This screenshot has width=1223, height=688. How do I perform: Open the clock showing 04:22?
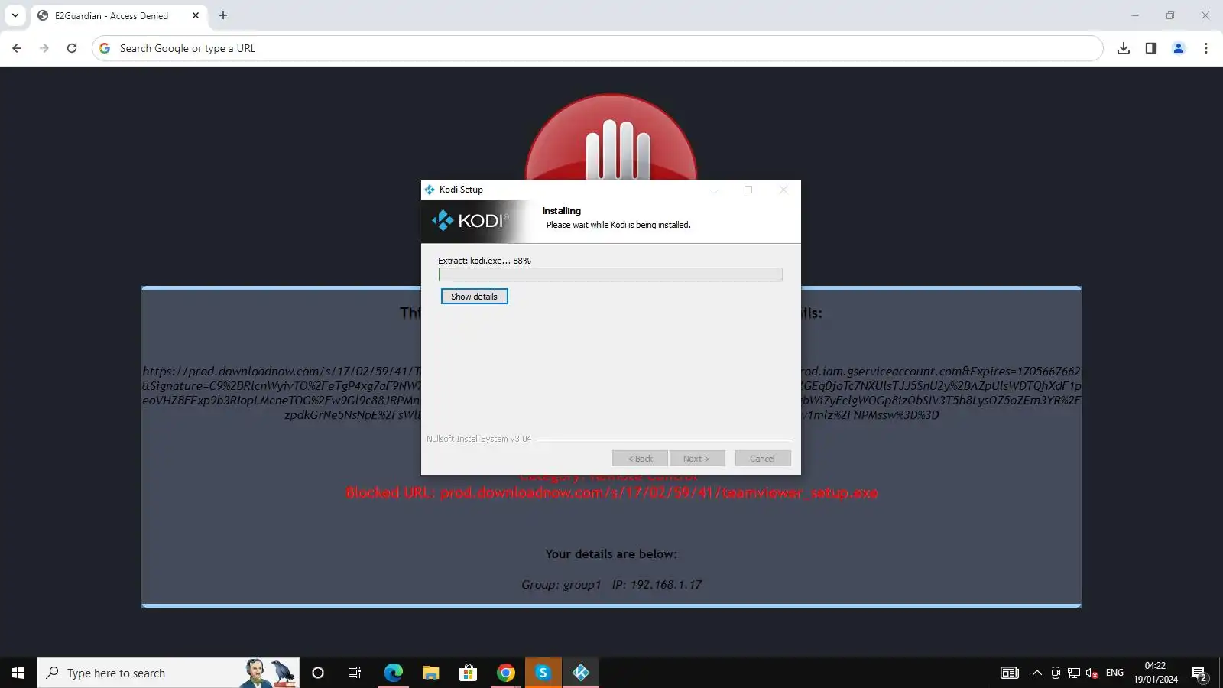click(1155, 673)
